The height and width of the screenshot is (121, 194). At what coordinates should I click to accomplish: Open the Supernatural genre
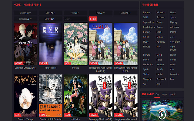tap(149, 22)
